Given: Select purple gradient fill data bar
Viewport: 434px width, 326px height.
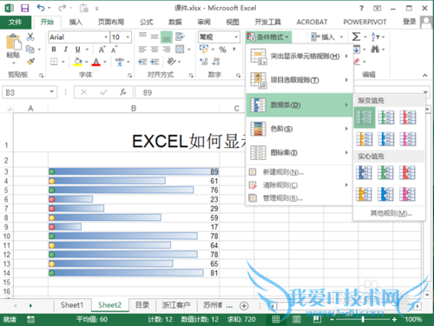Looking at the screenshot, I should (x=408, y=139).
